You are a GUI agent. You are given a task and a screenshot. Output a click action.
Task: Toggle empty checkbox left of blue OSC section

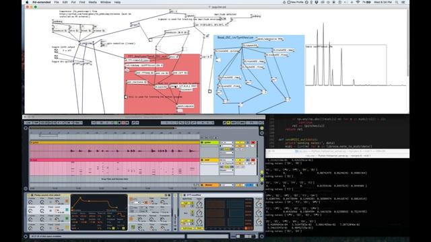pyautogui.click(x=209, y=91)
